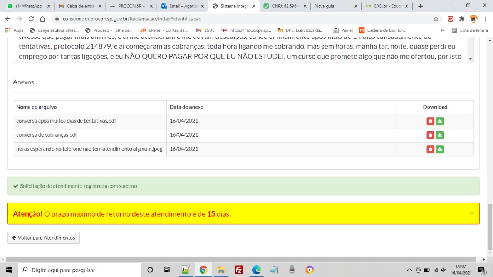The height and width of the screenshot is (277, 493).
Task: Reload the current page
Action: 31,19
